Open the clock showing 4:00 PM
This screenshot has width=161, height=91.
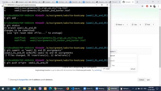point(151,88)
